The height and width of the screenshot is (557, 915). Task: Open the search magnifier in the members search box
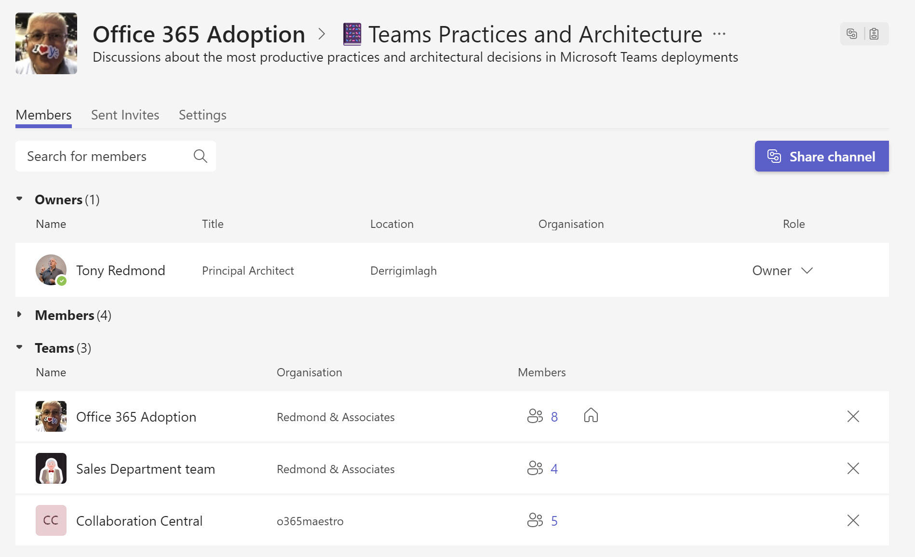pyautogui.click(x=200, y=156)
